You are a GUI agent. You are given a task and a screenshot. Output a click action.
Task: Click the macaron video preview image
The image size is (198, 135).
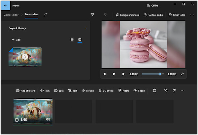tap(144, 45)
